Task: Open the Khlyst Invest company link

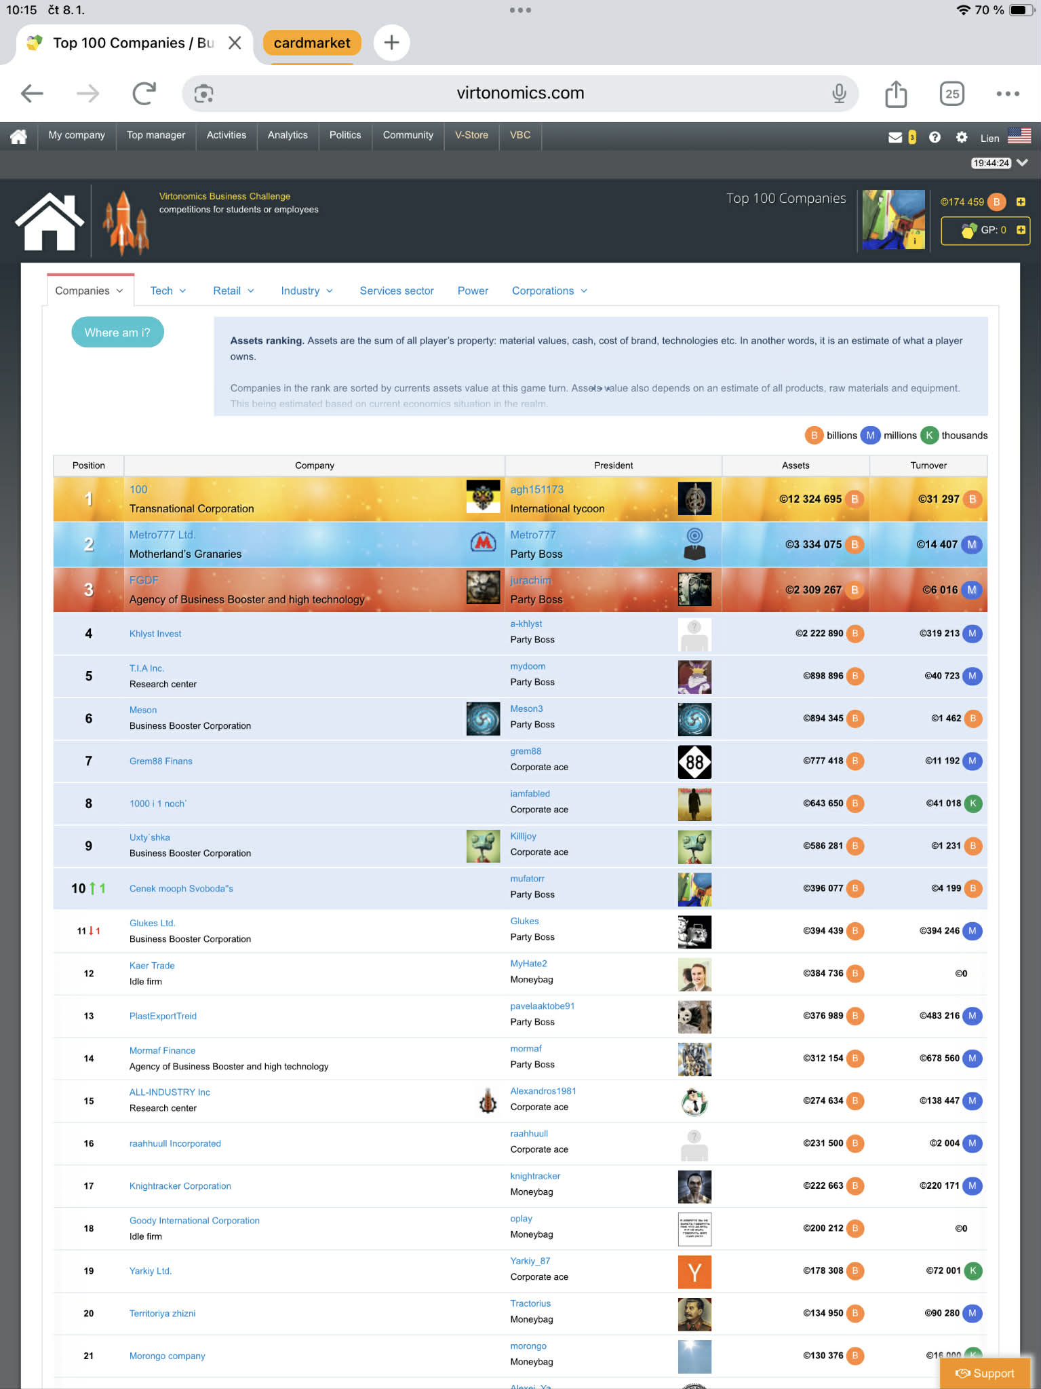Action: click(x=155, y=634)
